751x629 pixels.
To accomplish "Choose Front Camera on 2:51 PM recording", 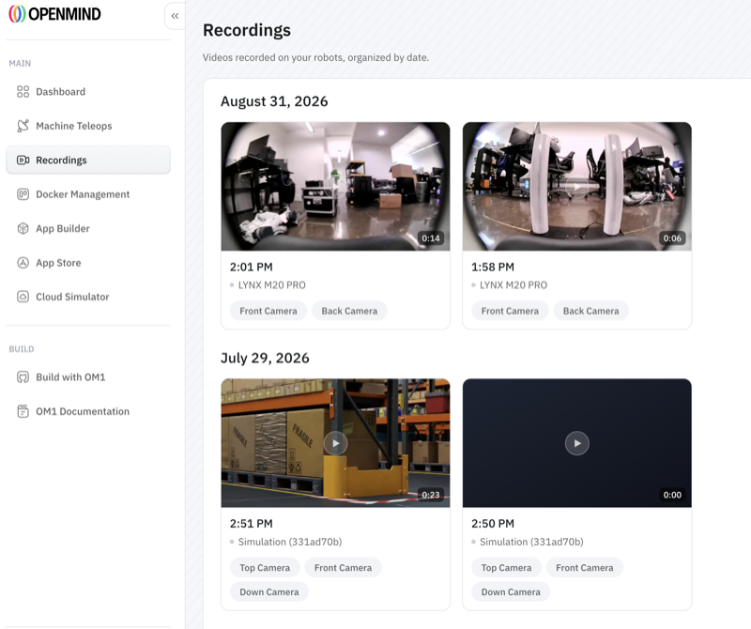I will (343, 568).
